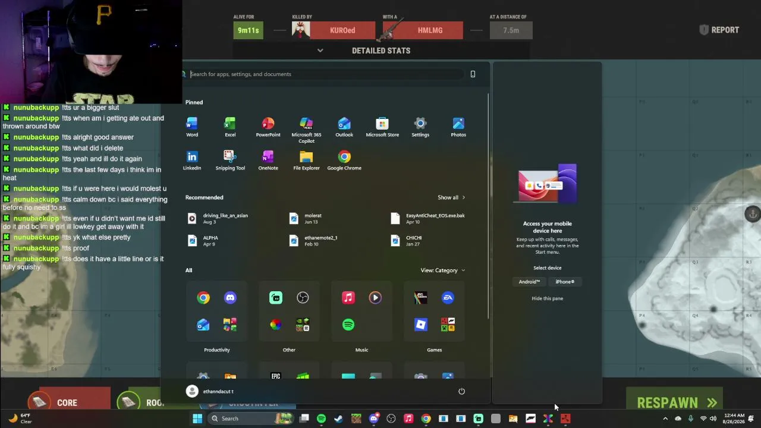Switch to Spotify on the taskbar
The width and height of the screenshot is (761, 428).
coord(322,418)
